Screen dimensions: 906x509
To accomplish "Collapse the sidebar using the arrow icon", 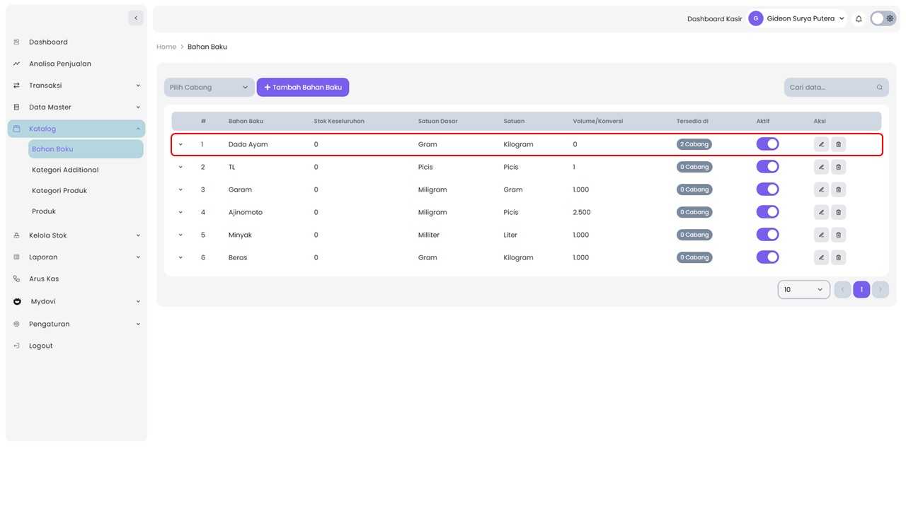I will pyautogui.click(x=136, y=18).
